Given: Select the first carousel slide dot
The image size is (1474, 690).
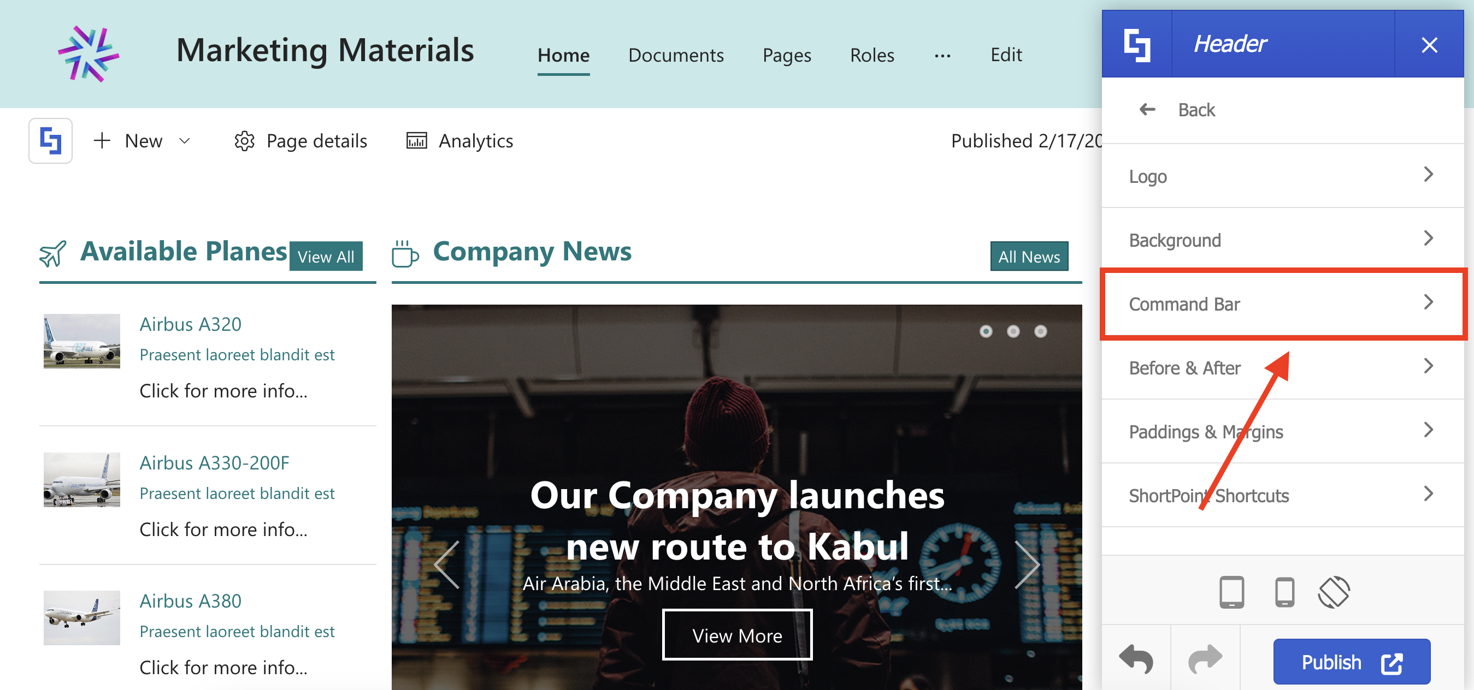Looking at the screenshot, I should [x=986, y=331].
